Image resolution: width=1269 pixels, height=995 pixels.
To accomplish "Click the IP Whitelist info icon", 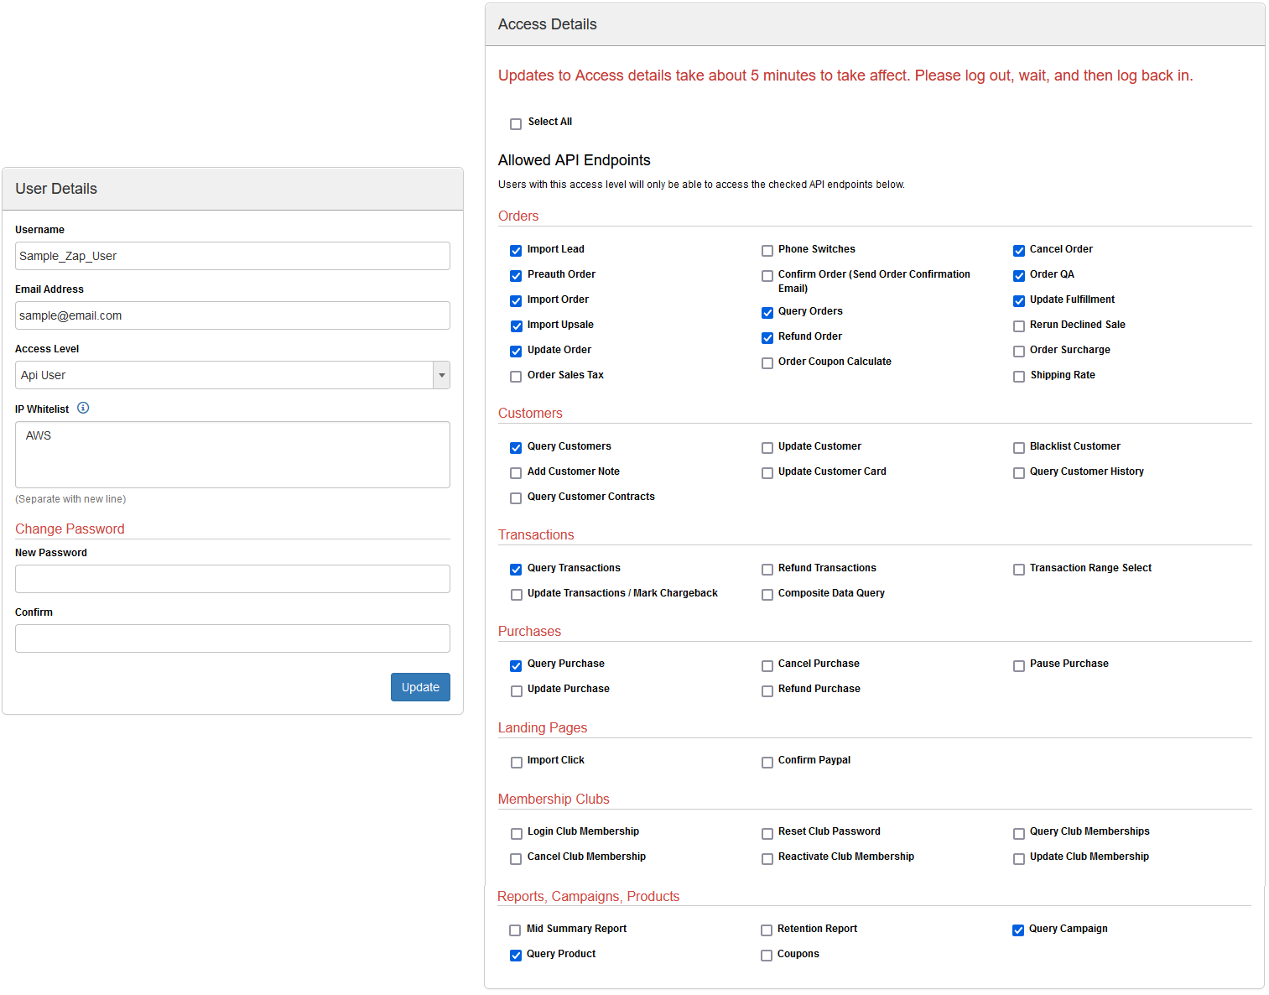I will [83, 409].
